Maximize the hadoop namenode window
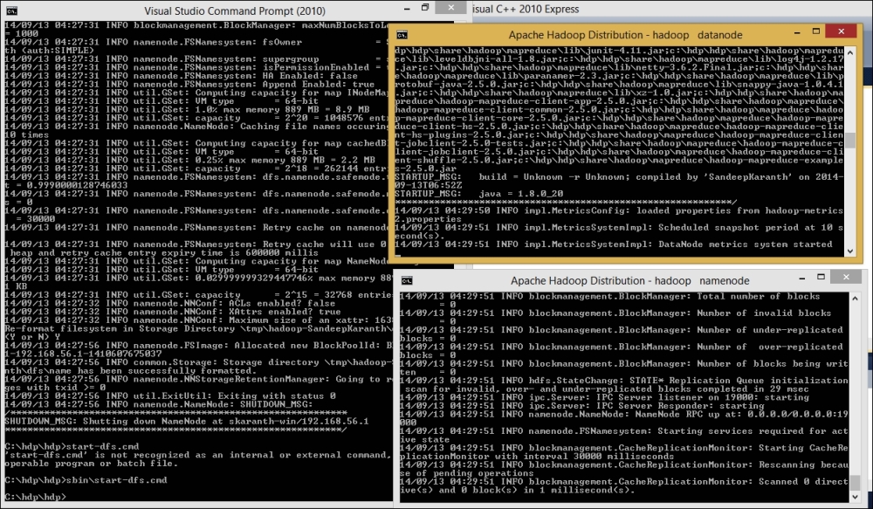Image resolution: width=873 pixels, height=509 pixels. [x=821, y=277]
